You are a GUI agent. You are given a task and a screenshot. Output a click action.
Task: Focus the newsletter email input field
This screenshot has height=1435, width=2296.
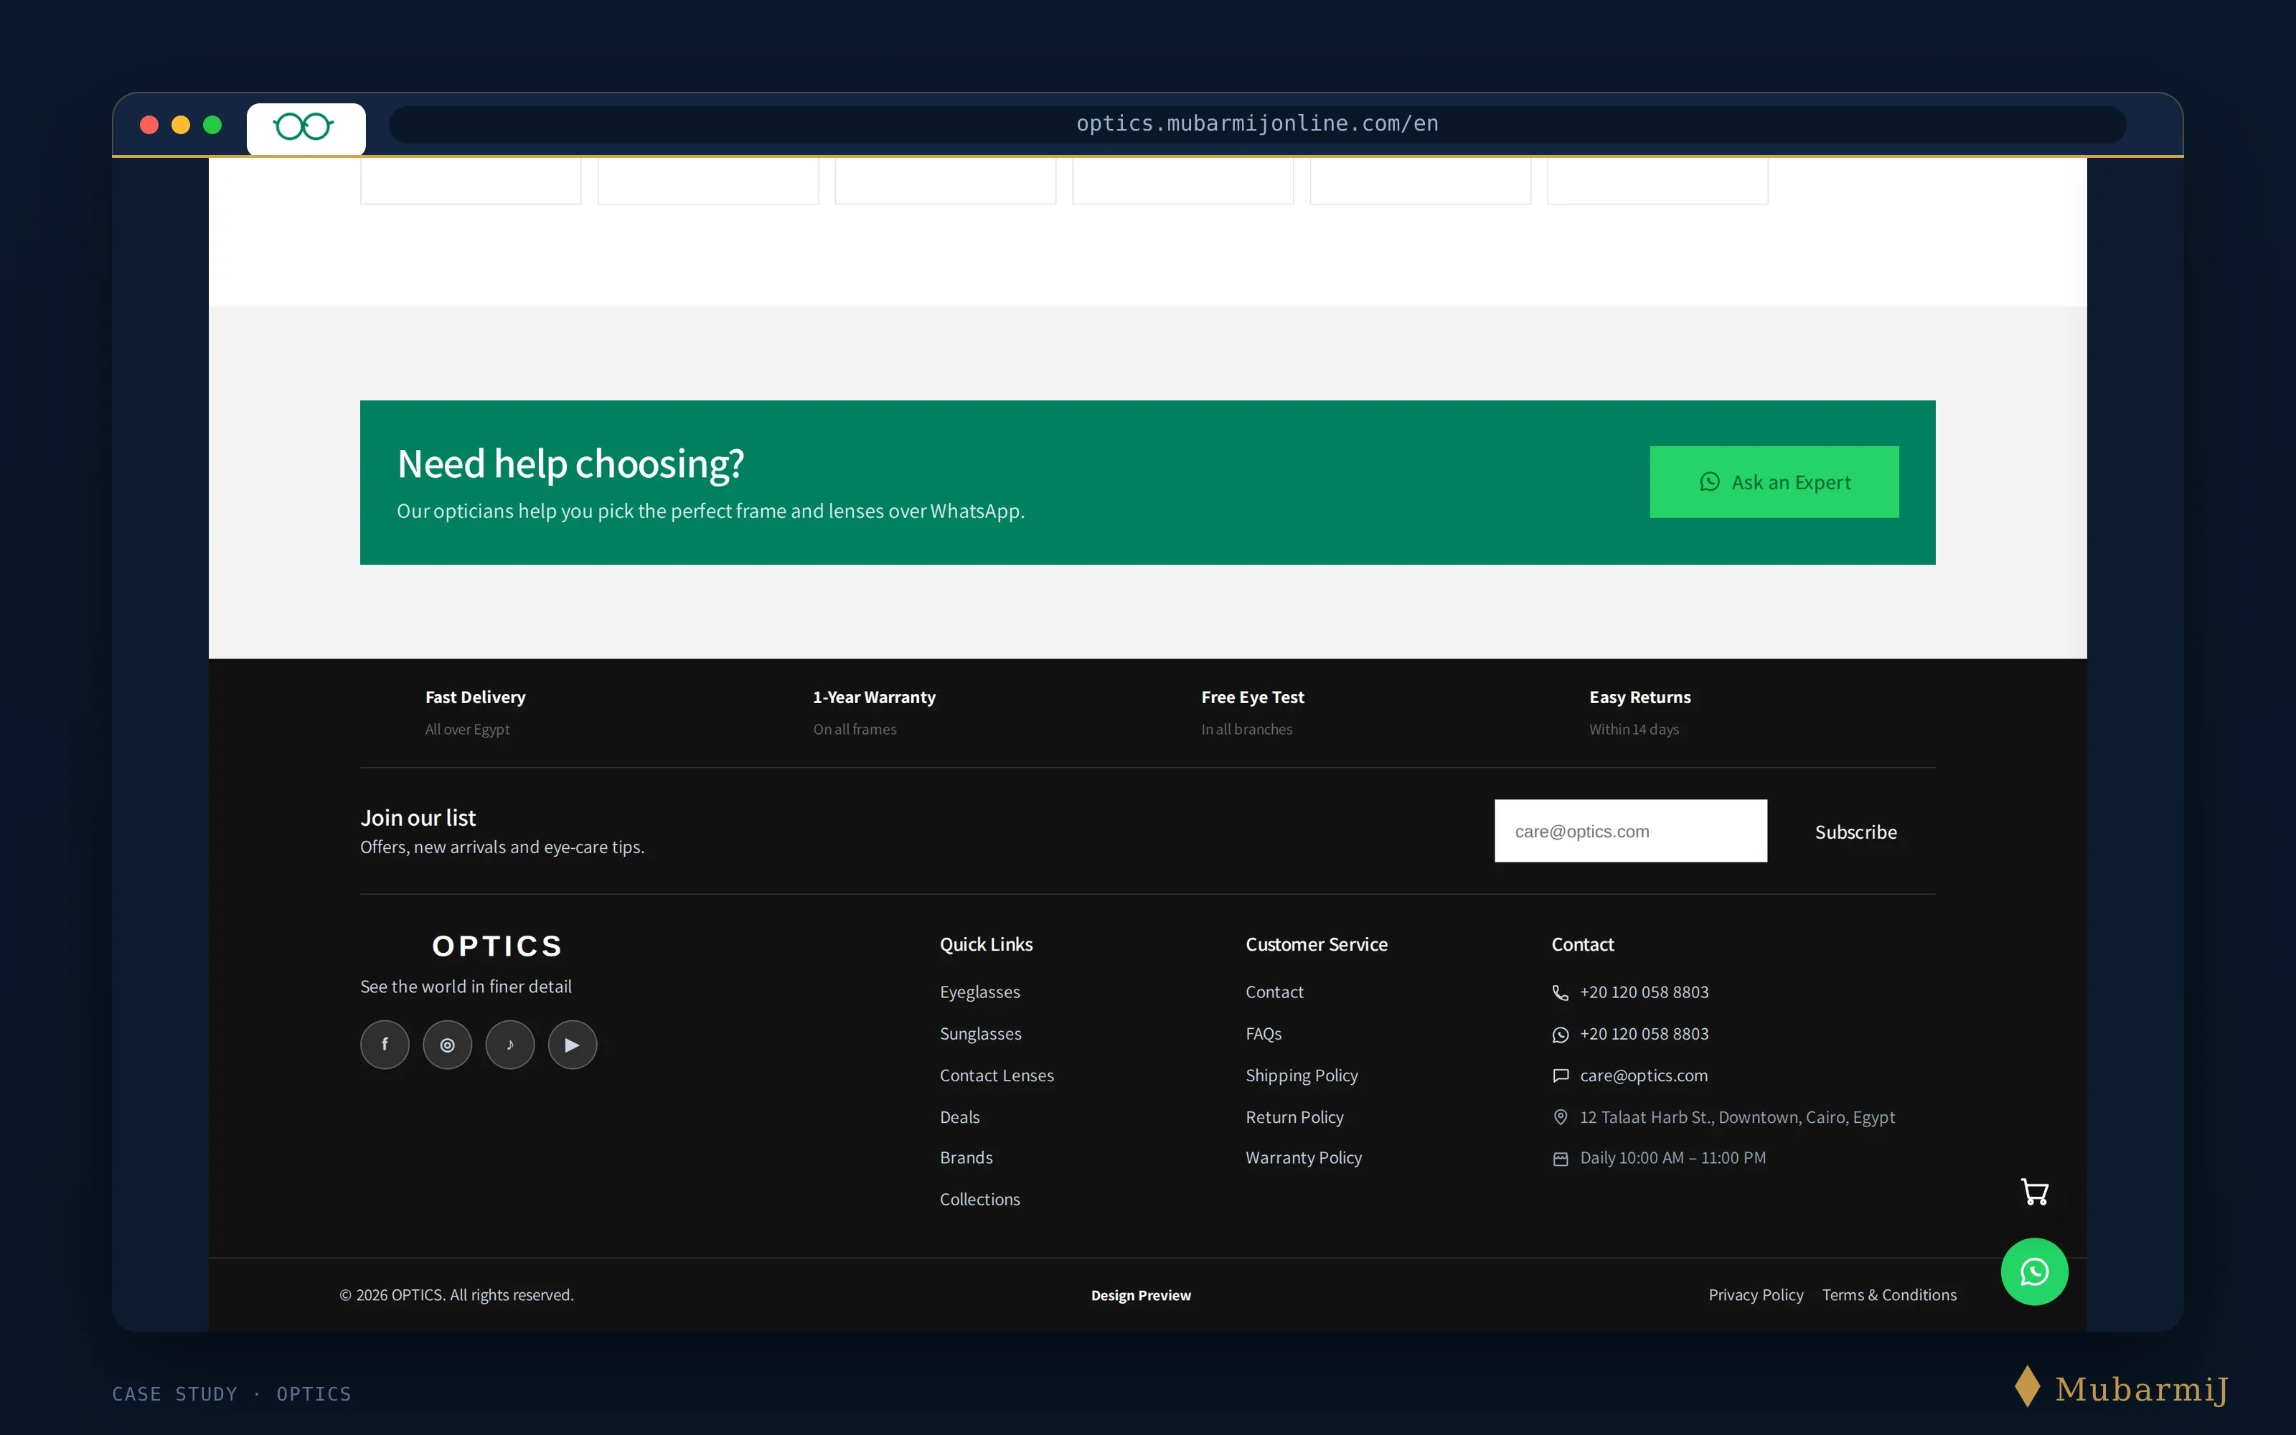1630,830
